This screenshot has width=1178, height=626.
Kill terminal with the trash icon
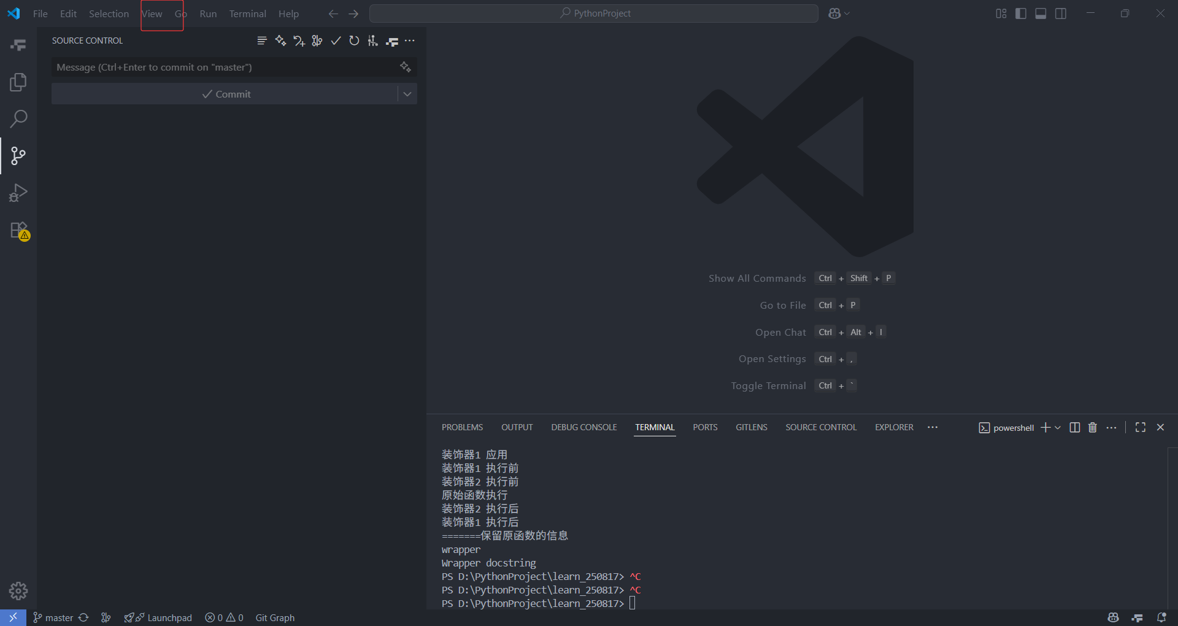(1093, 427)
